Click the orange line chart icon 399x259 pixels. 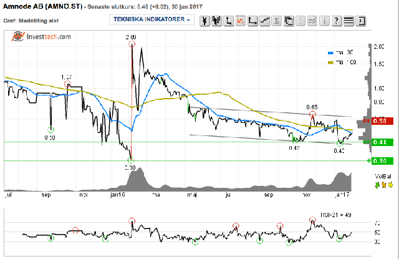[241, 21]
